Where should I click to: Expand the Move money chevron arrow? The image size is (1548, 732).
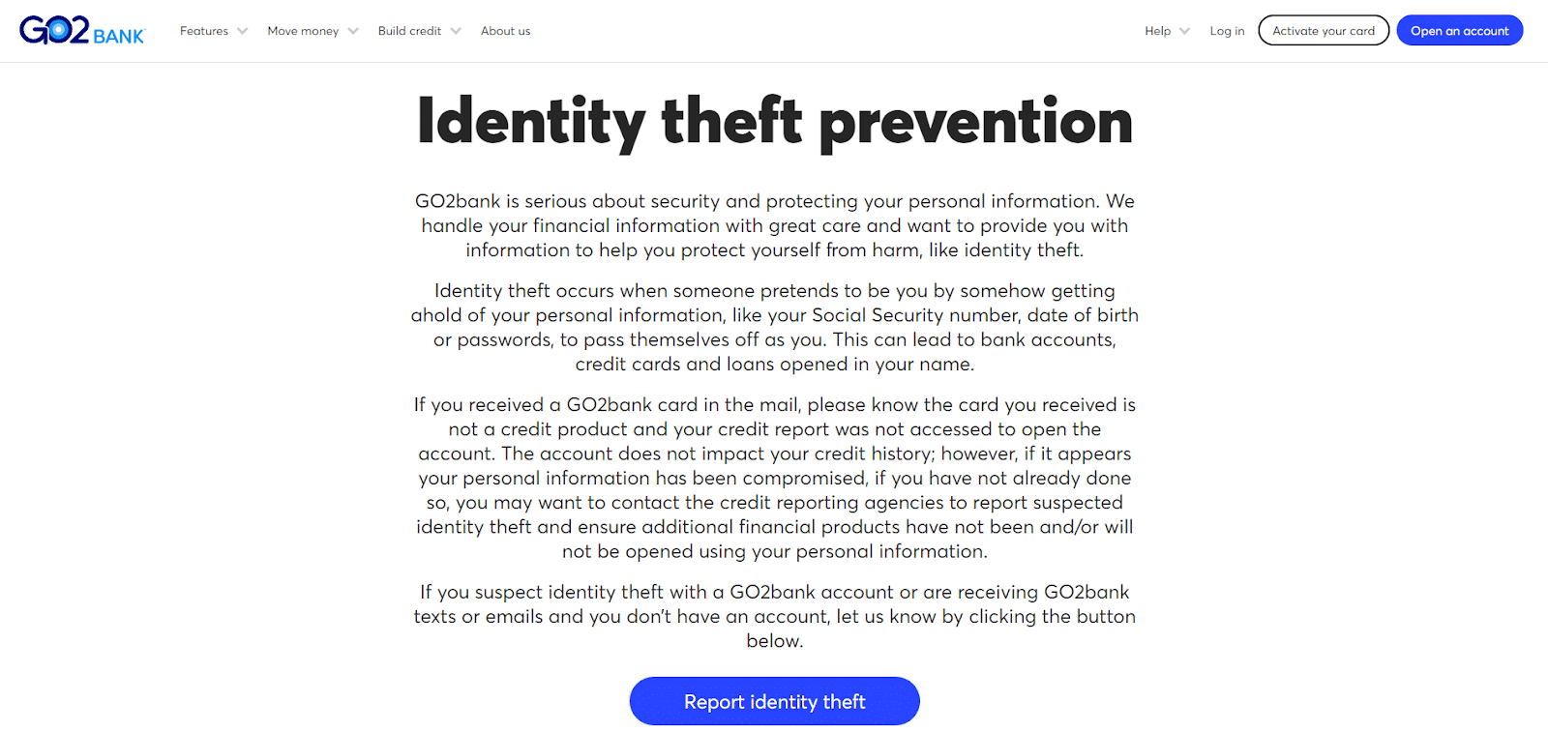coord(353,31)
